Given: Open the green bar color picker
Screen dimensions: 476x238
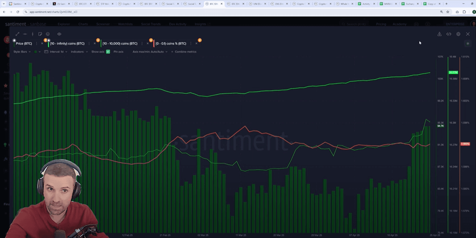Looking at the screenshot, I should click(x=36, y=52).
